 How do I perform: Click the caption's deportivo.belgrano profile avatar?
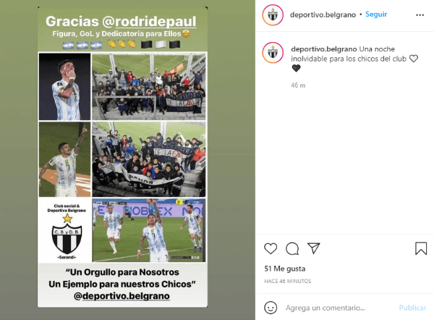[273, 53]
